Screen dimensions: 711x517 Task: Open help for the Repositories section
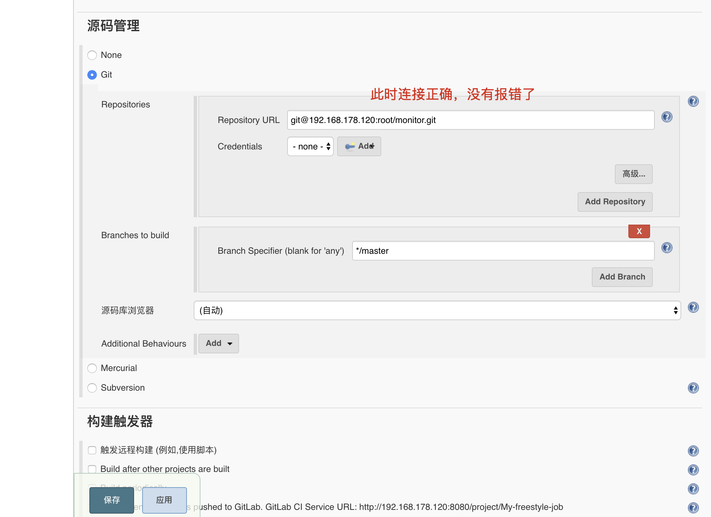[x=693, y=101]
